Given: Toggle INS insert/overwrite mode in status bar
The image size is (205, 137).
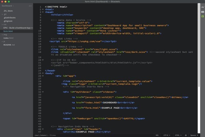Looking at the screenshot, I should point(157,135).
